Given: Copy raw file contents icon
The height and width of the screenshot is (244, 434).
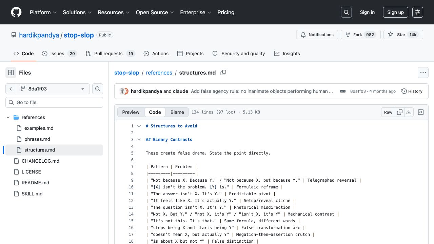Looking at the screenshot, I should [400, 112].
